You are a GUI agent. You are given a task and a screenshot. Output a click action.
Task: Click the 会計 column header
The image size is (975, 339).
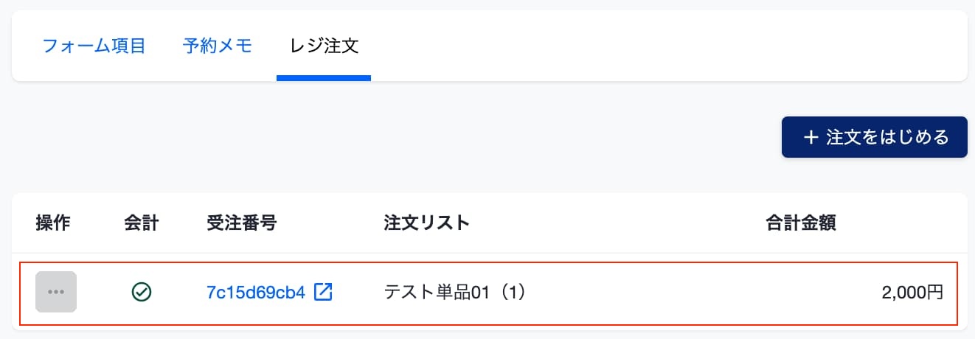tap(142, 223)
